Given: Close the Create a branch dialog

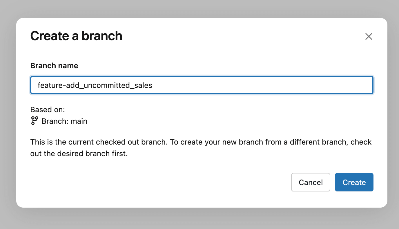Looking at the screenshot, I should tap(369, 36).
